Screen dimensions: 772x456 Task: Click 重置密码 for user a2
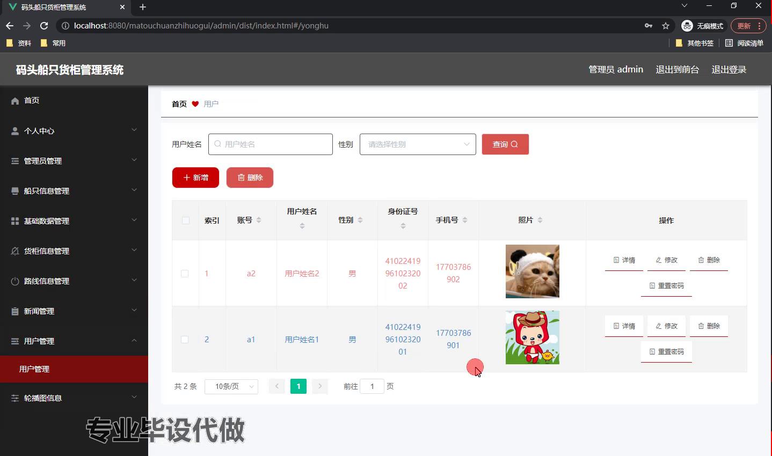(666, 286)
